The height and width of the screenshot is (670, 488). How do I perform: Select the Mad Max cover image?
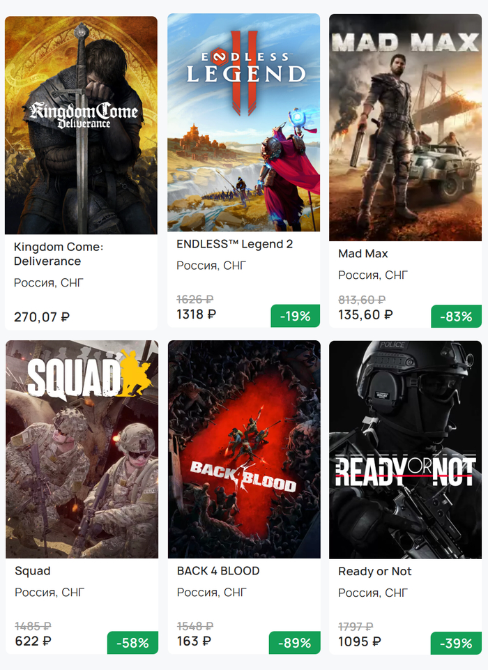click(x=405, y=128)
